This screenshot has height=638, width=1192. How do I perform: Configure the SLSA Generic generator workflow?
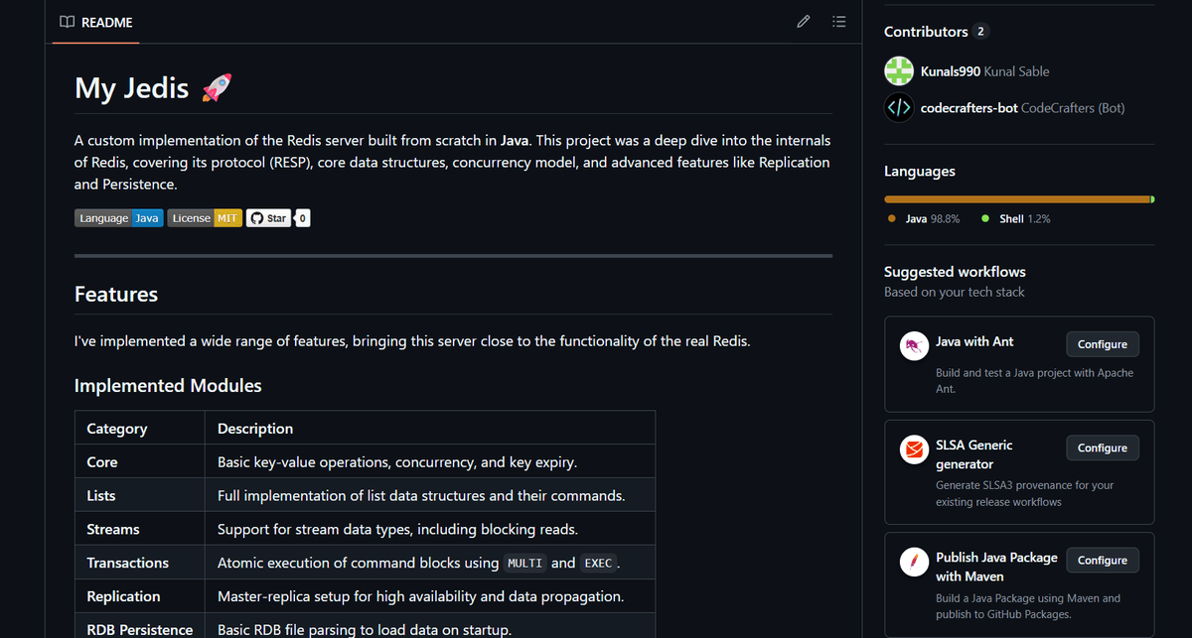coord(1102,448)
